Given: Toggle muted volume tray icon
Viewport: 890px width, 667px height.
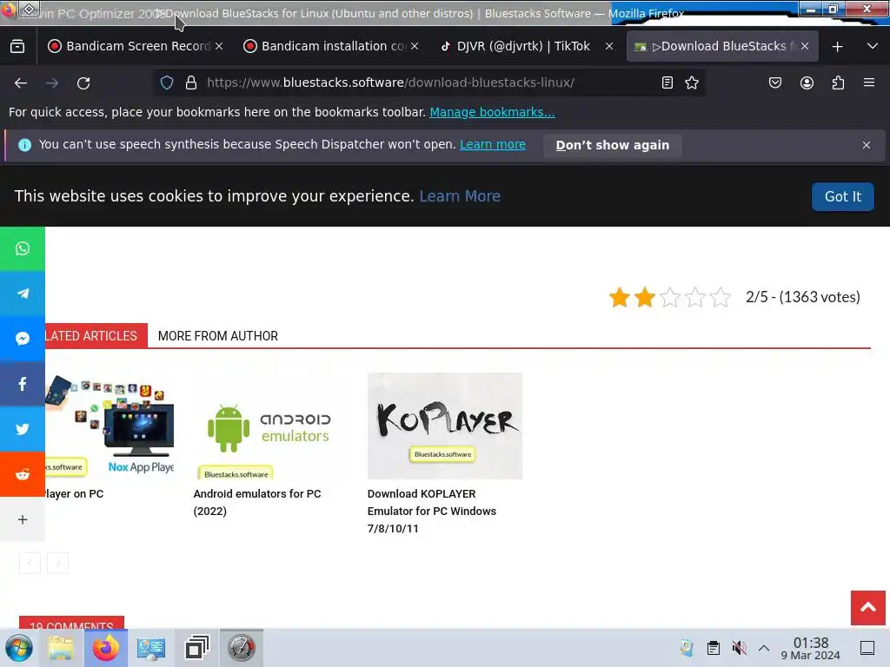Looking at the screenshot, I should tap(739, 648).
